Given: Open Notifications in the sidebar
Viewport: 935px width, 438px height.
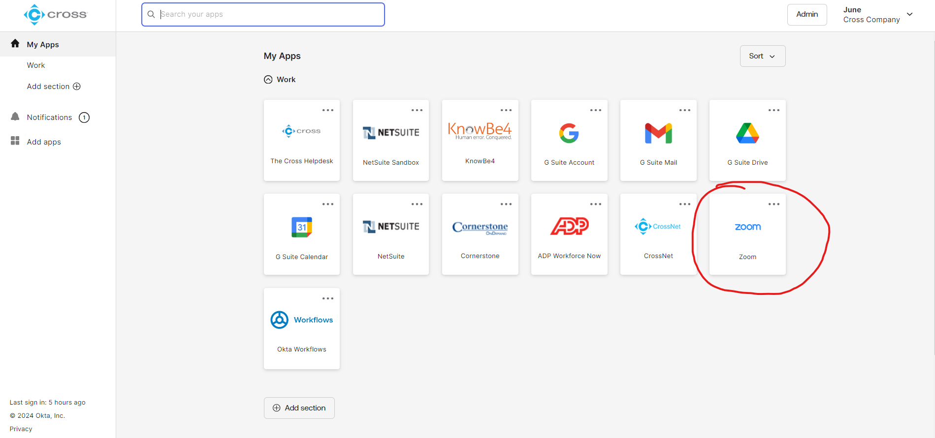Looking at the screenshot, I should tap(49, 117).
